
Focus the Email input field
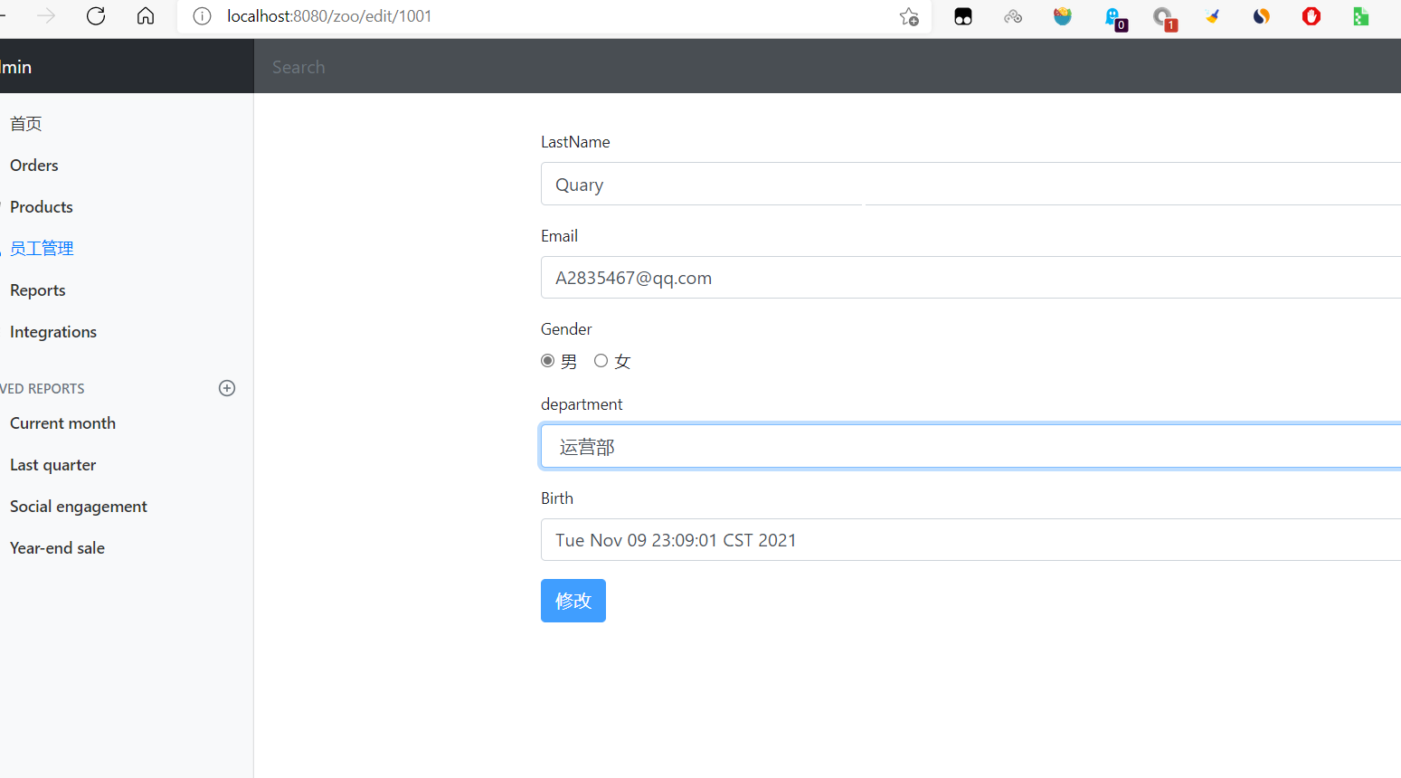(x=970, y=278)
